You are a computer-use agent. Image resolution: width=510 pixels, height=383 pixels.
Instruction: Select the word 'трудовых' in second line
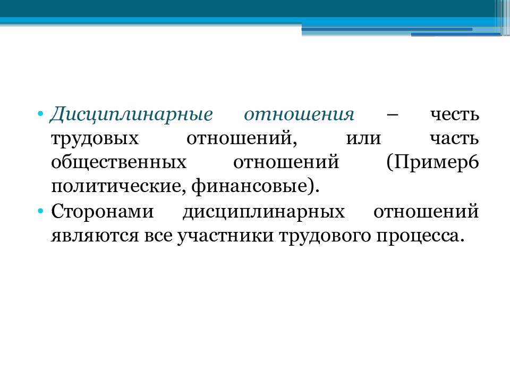[x=95, y=139]
